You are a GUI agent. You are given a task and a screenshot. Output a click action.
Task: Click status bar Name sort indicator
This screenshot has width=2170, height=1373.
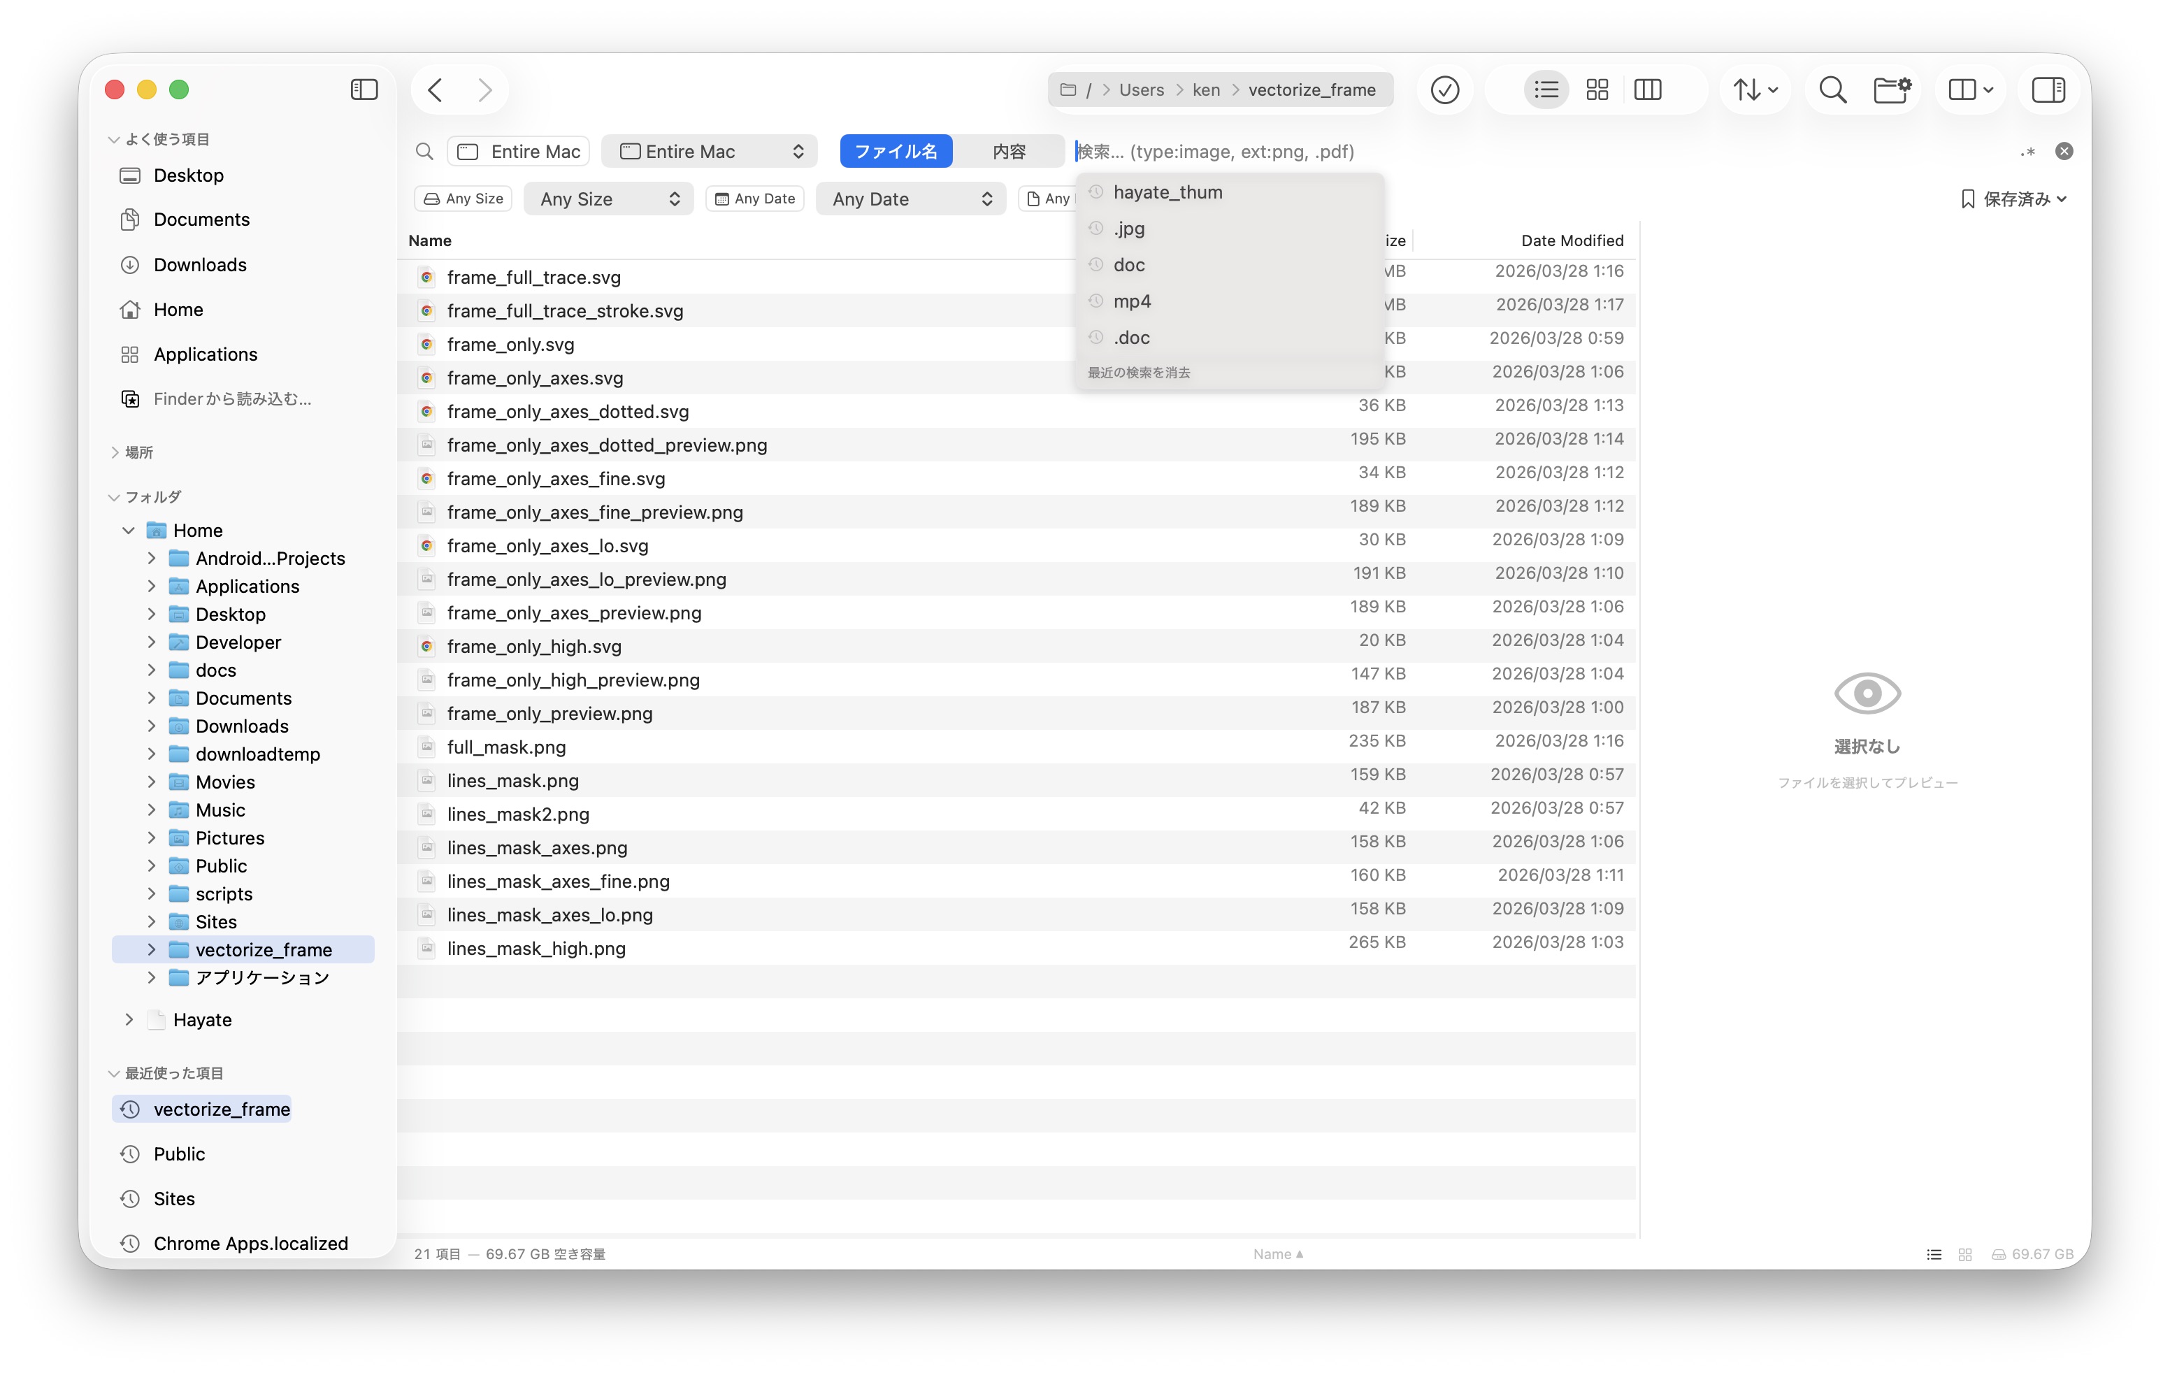[x=1277, y=1253]
